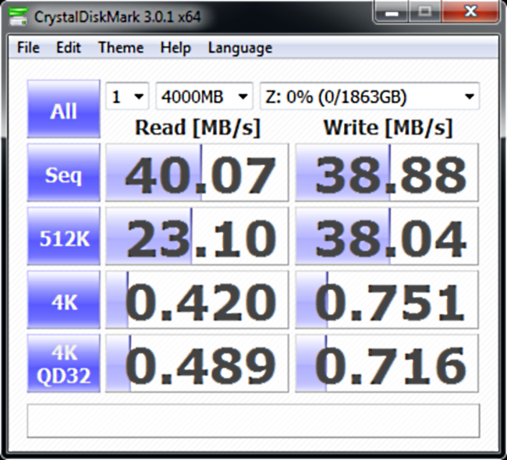Click the Seq write result 38.88
The image size is (507, 460).
coord(387,172)
